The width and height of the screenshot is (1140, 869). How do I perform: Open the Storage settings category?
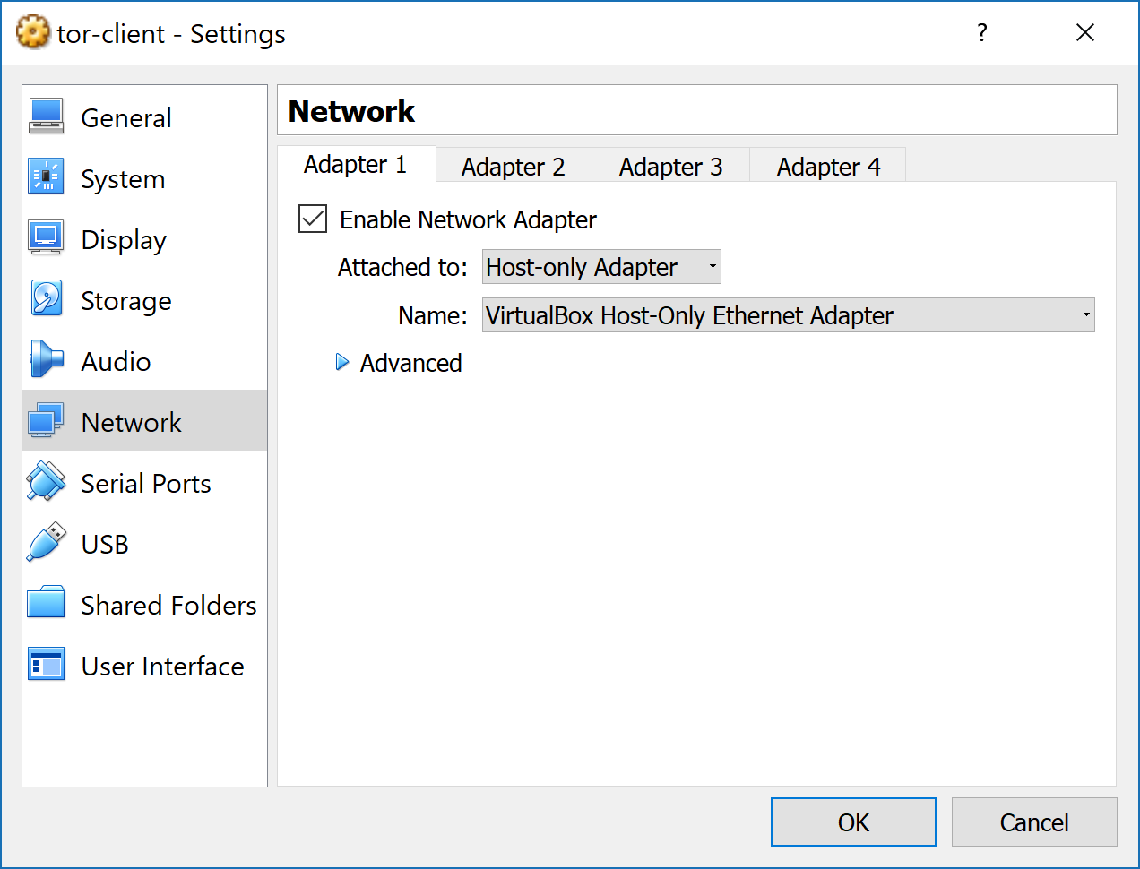(x=145, y=300)
